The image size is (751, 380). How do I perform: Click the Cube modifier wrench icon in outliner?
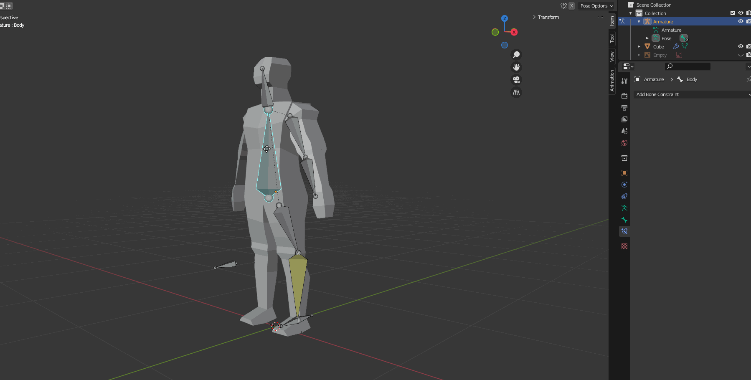[676, 46]
